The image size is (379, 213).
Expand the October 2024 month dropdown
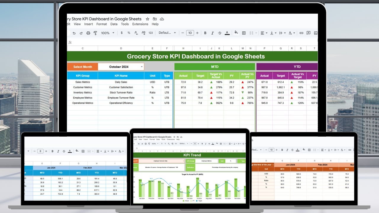click(142, 67)
